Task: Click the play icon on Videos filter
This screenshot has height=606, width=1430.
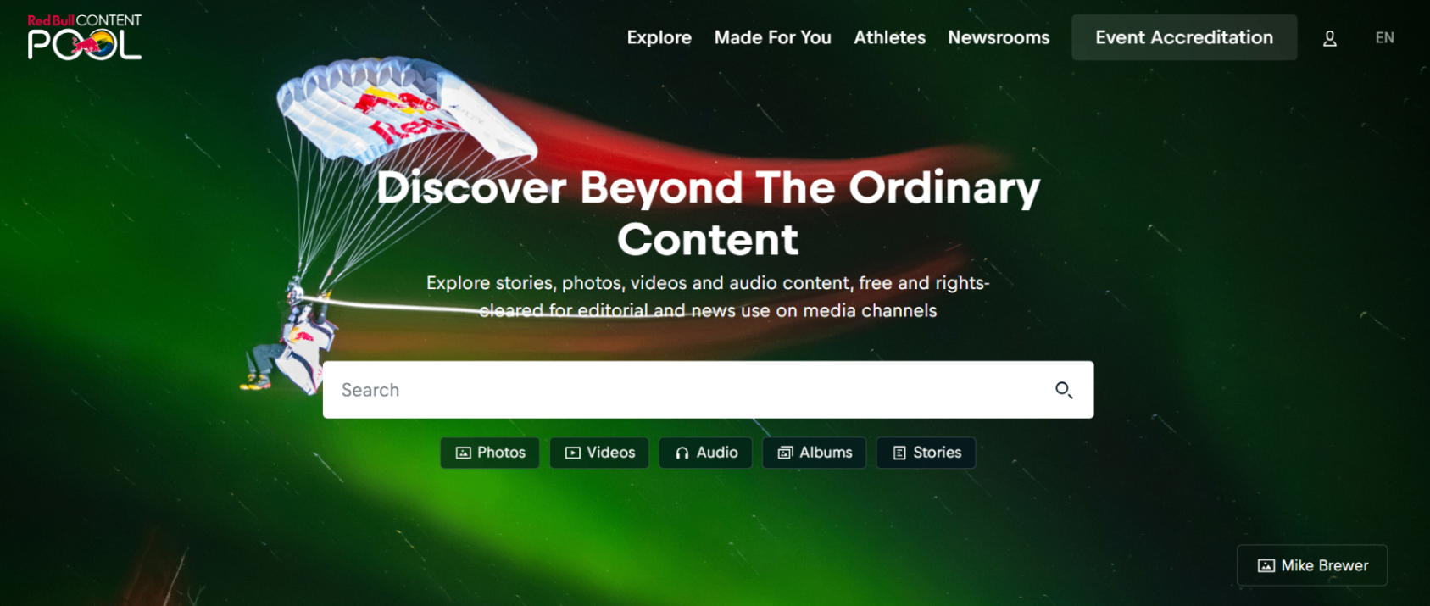Action: tap(573, 453)
